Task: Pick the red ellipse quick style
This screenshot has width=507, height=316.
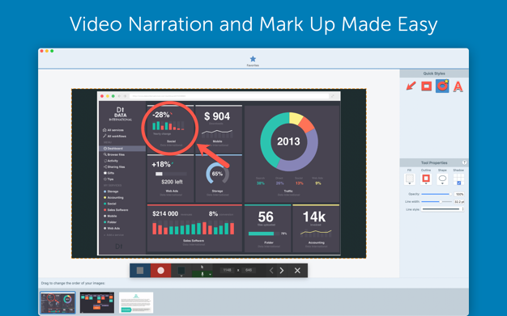Action: click(x=442, y=86)
